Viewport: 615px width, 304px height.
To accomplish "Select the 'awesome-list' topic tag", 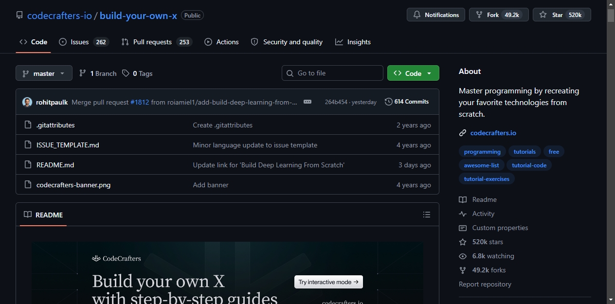I will click(481, 165).
